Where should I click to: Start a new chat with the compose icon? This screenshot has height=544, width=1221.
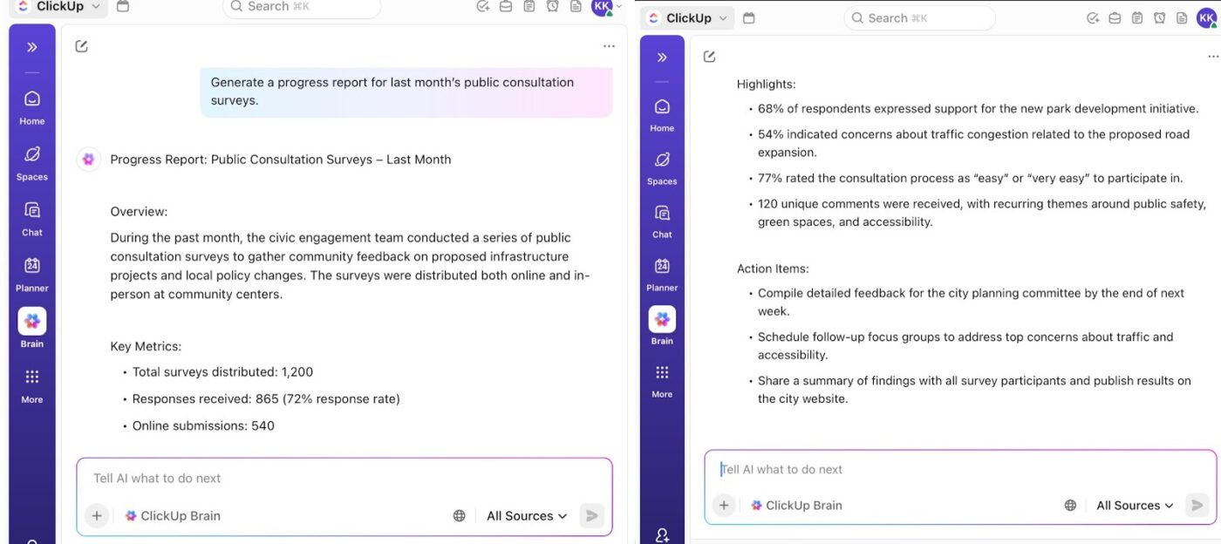pos(81,45)
